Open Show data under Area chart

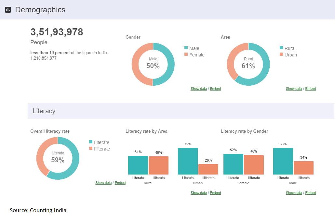tap(294, 89)
